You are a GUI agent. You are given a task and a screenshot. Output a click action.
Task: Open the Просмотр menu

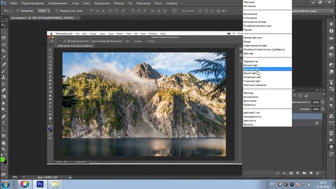click(x=143, y=3)
